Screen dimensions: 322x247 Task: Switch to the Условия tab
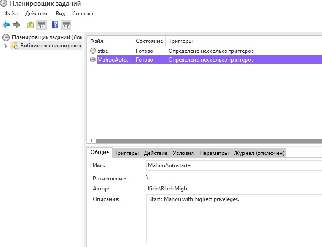(x=183, y=153)
